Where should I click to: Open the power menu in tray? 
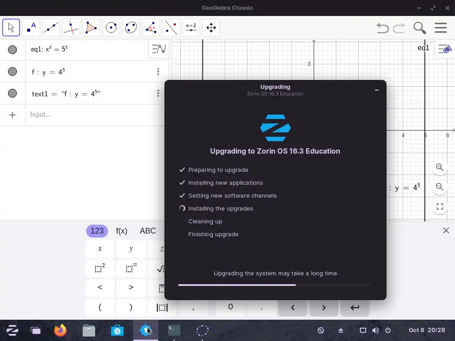click(x=387, y=330)
